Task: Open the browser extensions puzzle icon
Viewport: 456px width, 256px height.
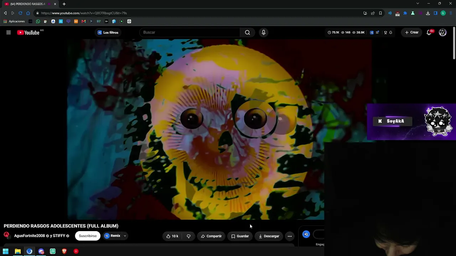Action: point(405,13)
